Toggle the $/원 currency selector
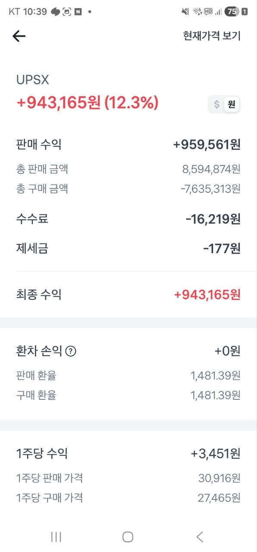This screenshot has height=552, width=257. 224,104
